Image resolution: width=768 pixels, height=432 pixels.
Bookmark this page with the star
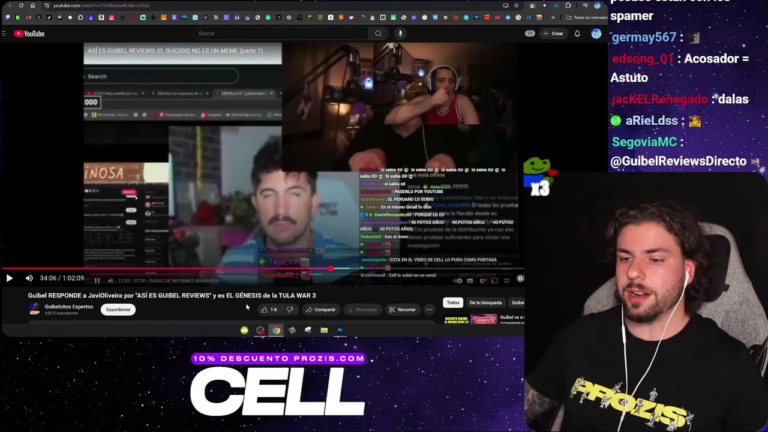point(516,5)
